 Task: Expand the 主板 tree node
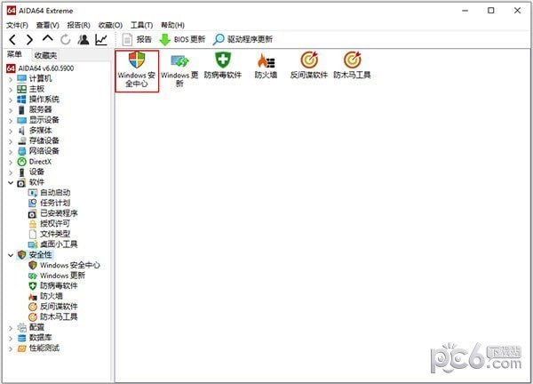11,90
